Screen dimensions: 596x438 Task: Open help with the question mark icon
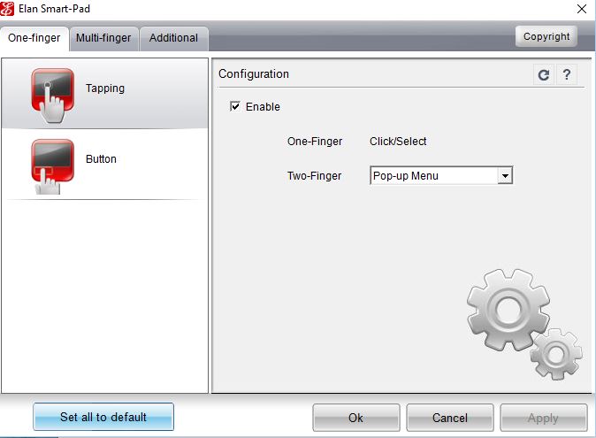pyautogui.click(x=566, y=74)
